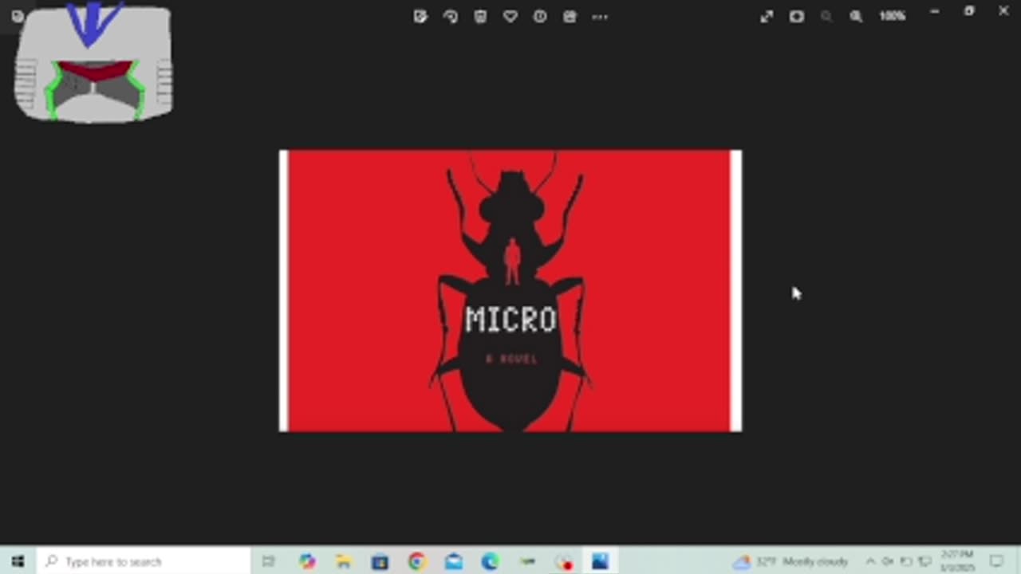Open File Explorer from the taskbar

[343, 561]
